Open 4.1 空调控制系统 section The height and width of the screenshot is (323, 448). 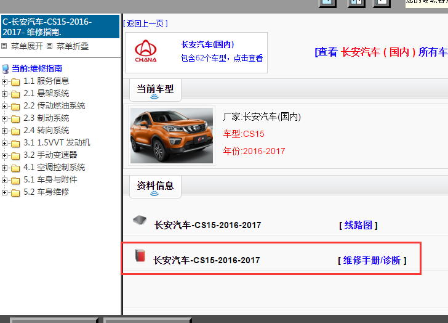click(x=54, y=167)
